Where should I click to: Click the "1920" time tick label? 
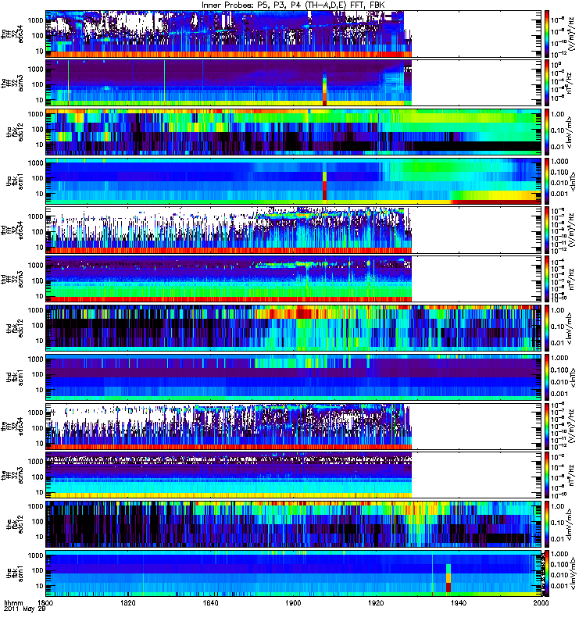pyautogui.click(x=376, y=602)
